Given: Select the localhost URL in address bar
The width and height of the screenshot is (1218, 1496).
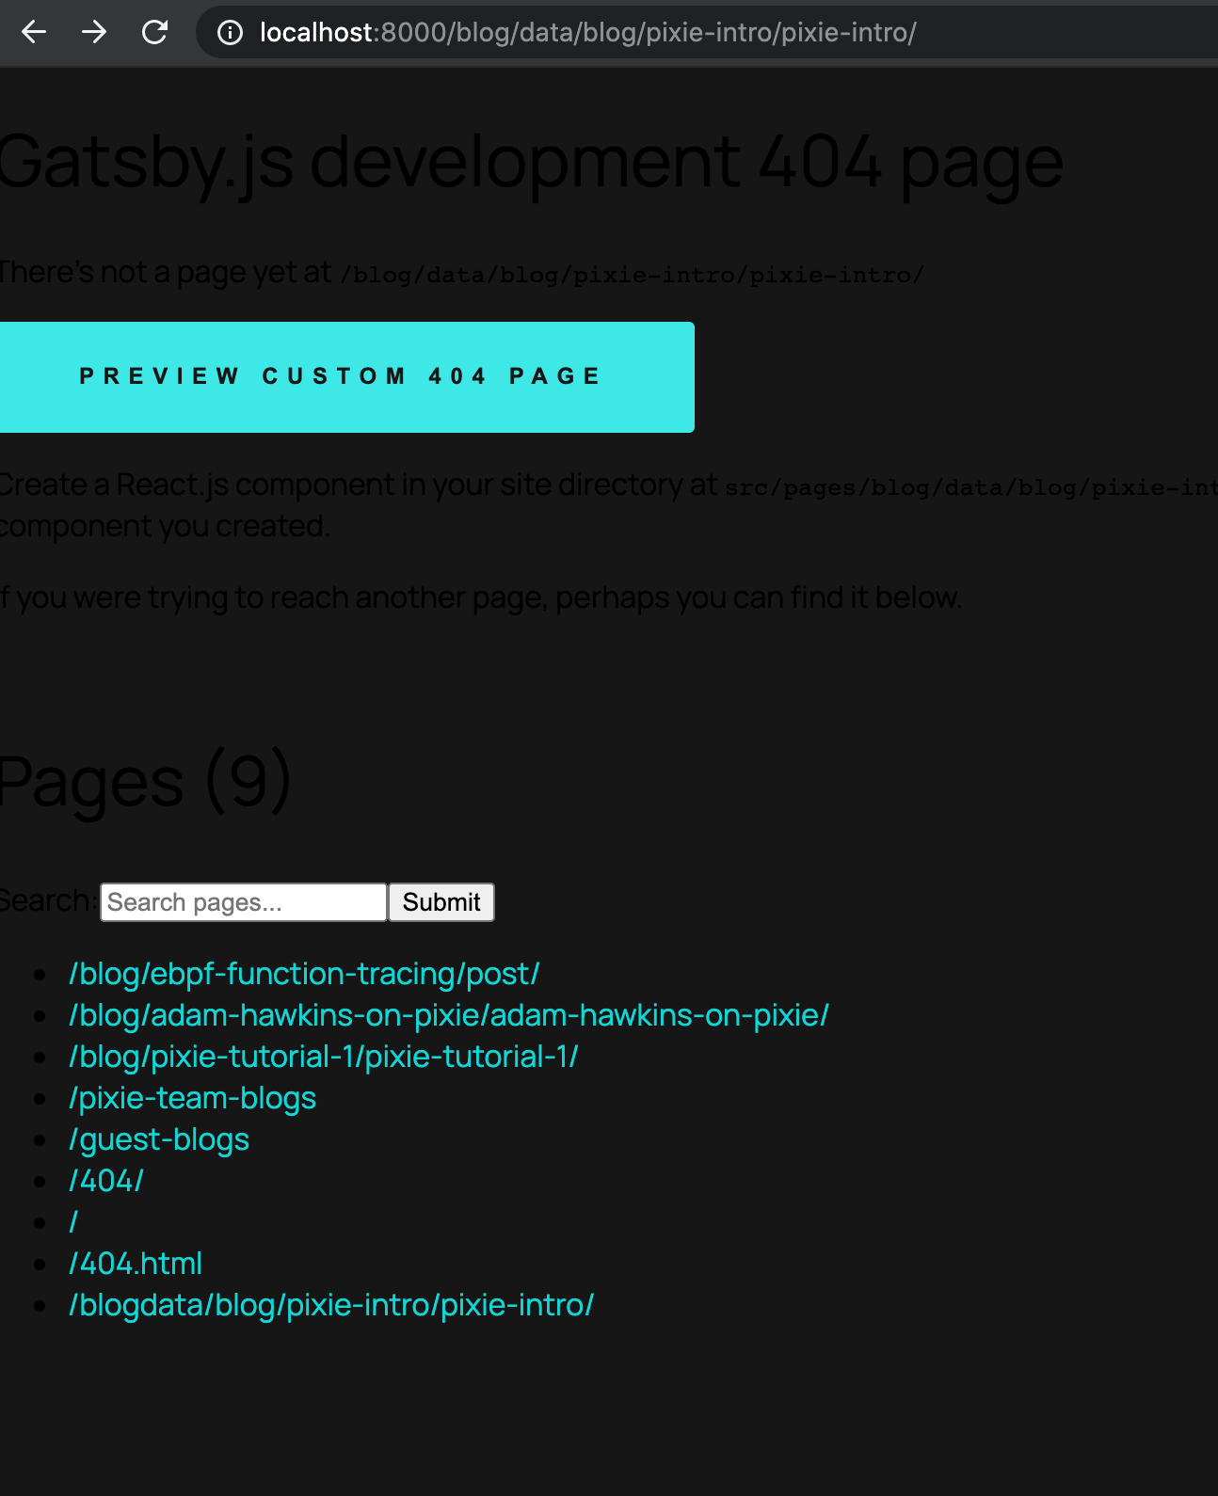Looking at the screenshot, I should tap(588, 33).
